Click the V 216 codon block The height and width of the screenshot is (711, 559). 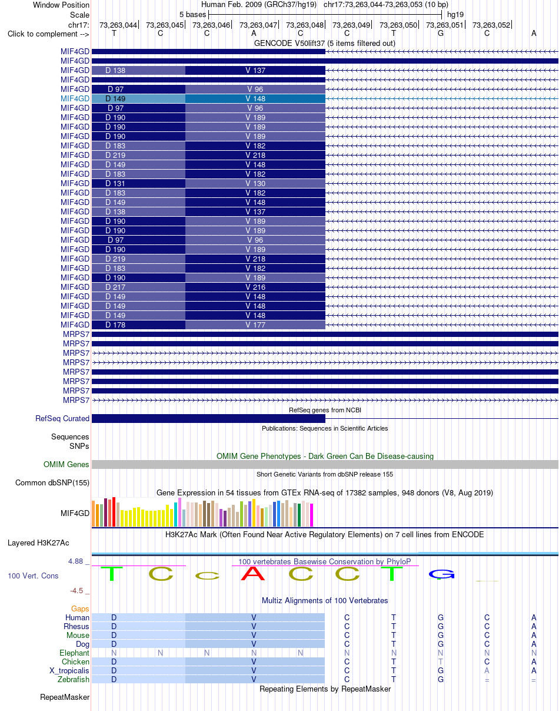pyautogui.click(x=255, y=287)
